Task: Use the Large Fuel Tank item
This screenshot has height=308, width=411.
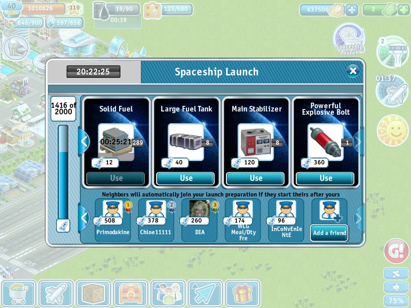Action: point(185,178)
